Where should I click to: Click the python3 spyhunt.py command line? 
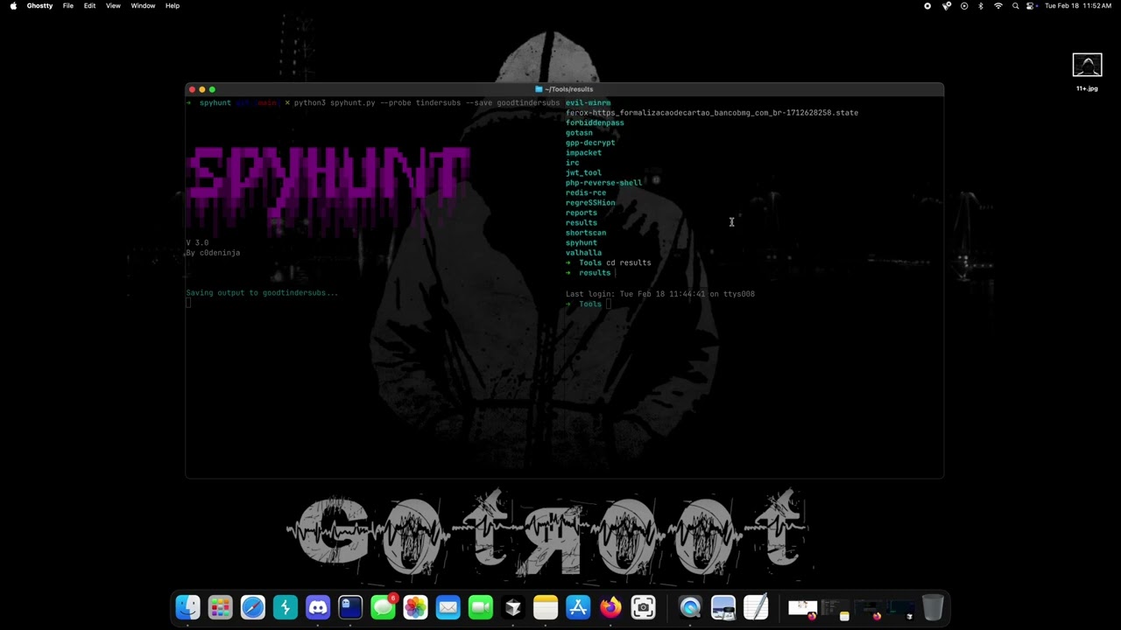[x=427, y=103]
